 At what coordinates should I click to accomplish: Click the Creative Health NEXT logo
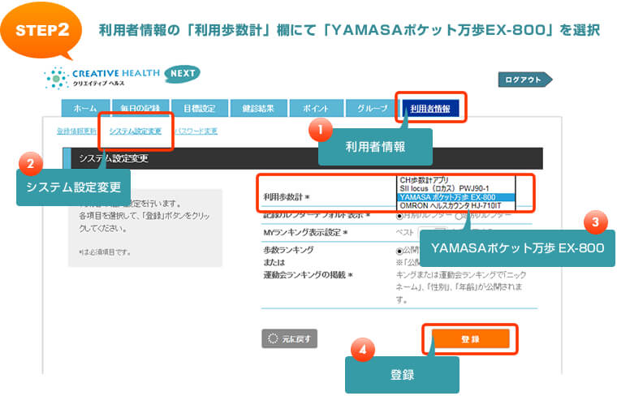pyautogui.click(x=122, y=76)
